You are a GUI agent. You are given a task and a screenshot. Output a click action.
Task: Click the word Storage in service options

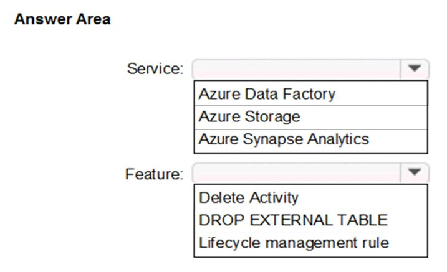(272, 117)
